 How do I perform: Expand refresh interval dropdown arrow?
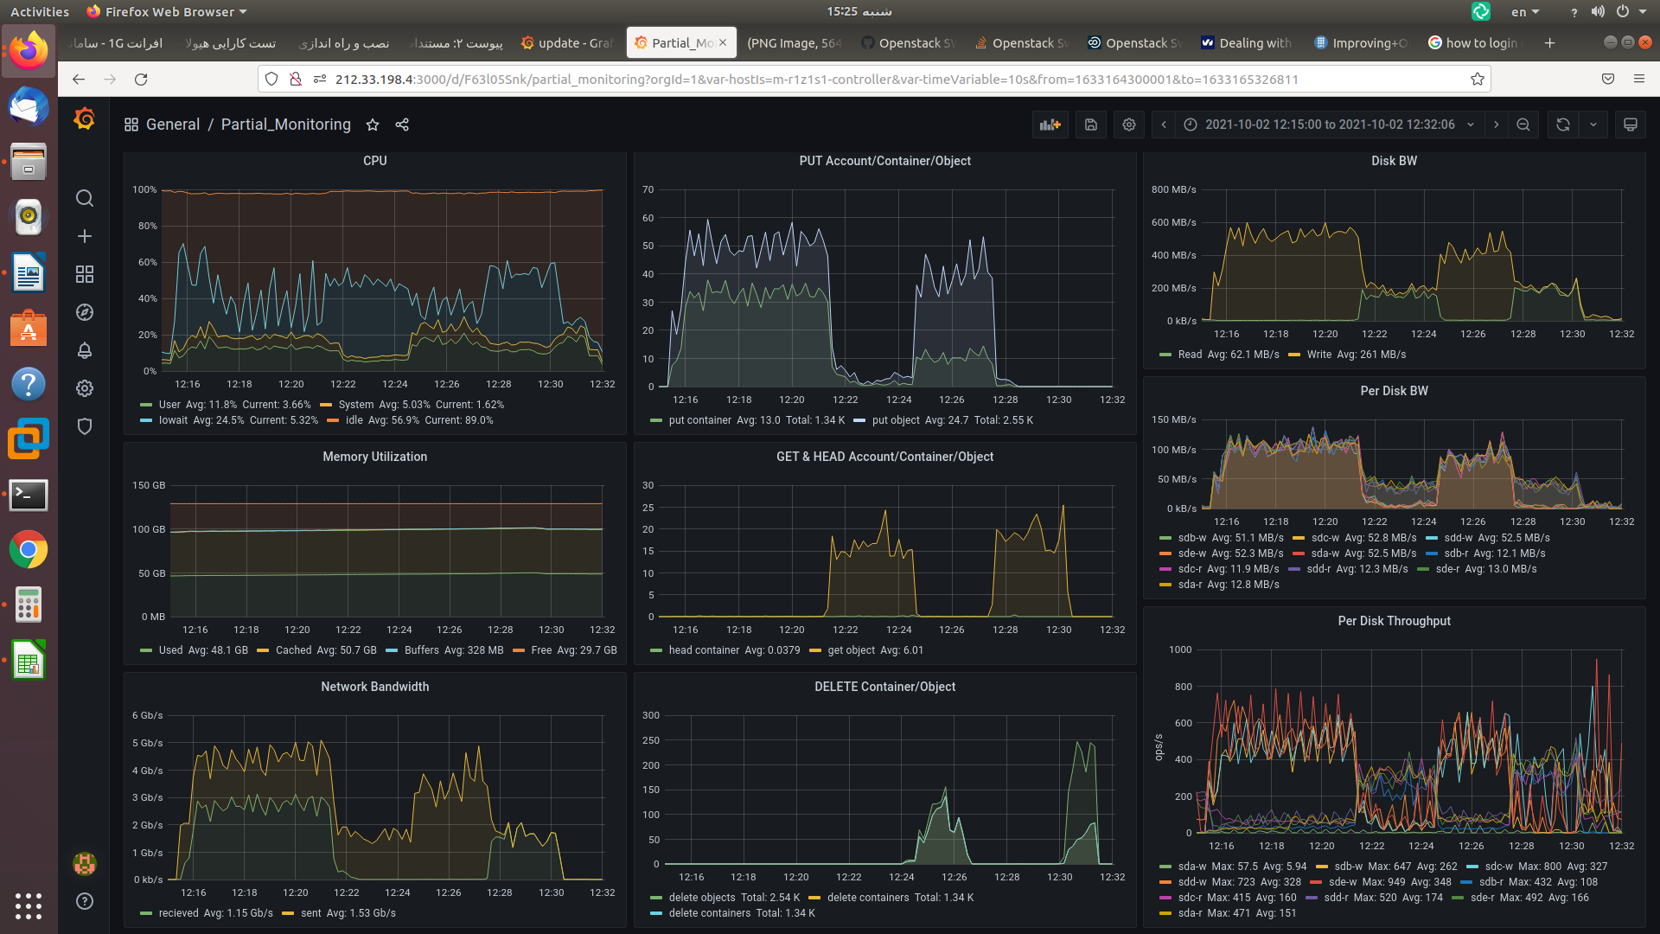[1593, 125]
